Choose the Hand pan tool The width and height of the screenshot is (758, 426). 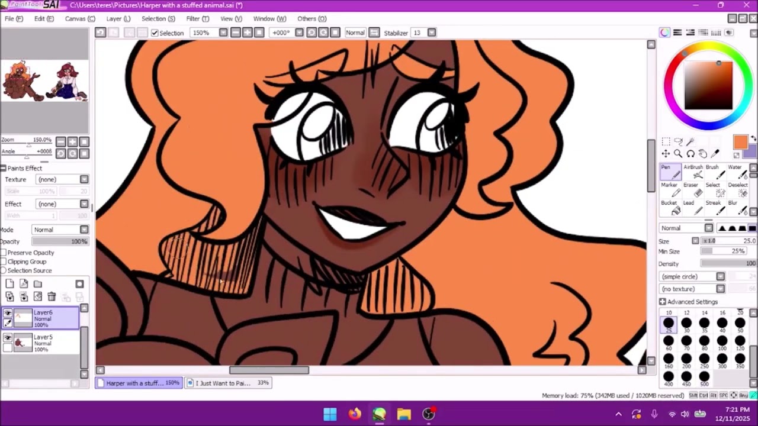pos(703,154)
